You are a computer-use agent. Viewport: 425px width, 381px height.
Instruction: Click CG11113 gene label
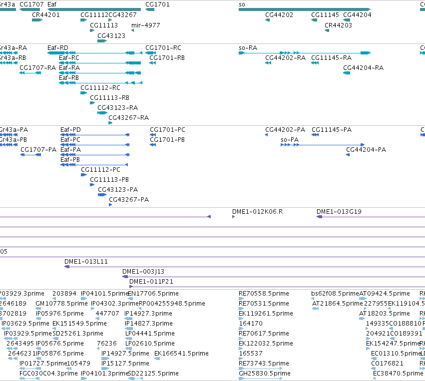104,25
